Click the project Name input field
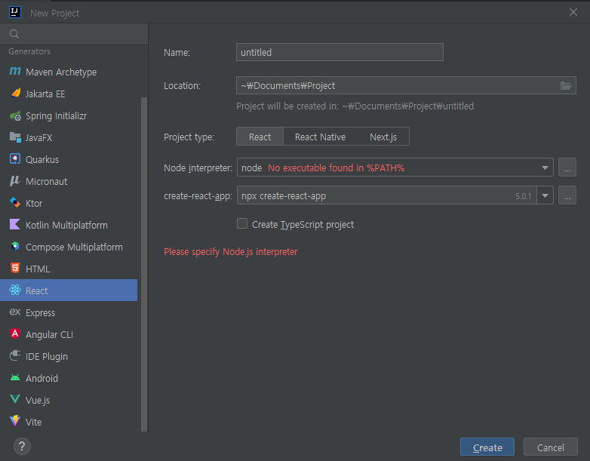 click(340, 52)
